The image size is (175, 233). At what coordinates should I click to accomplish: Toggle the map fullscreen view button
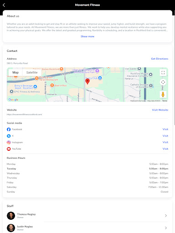(x=163, y=72)
